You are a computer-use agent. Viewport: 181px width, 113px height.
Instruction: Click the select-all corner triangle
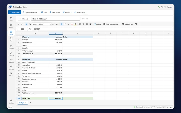pos(21,34)
